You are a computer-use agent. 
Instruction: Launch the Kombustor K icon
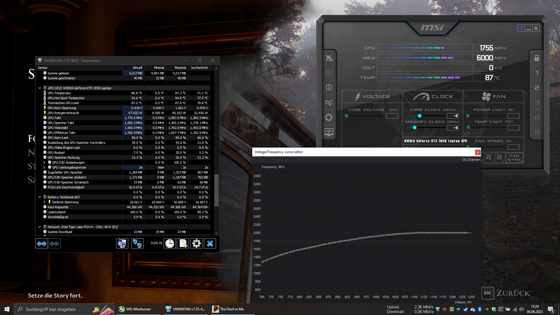[329, 73]
